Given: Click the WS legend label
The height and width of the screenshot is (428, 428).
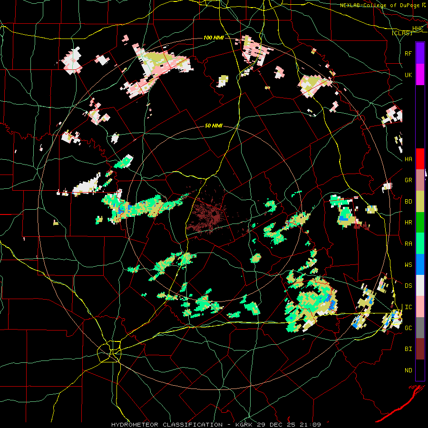Looking at the screenshot, I should point(408,265).
